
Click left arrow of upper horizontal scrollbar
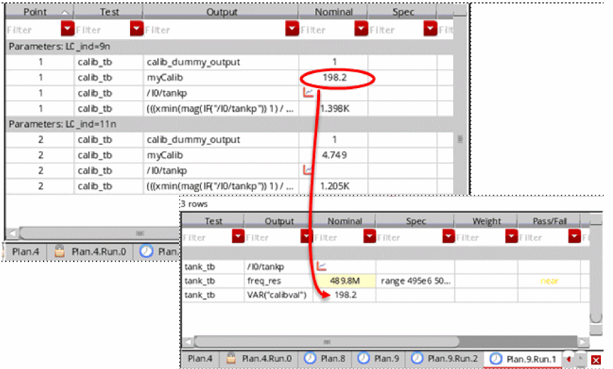click(x=13, y=233)
